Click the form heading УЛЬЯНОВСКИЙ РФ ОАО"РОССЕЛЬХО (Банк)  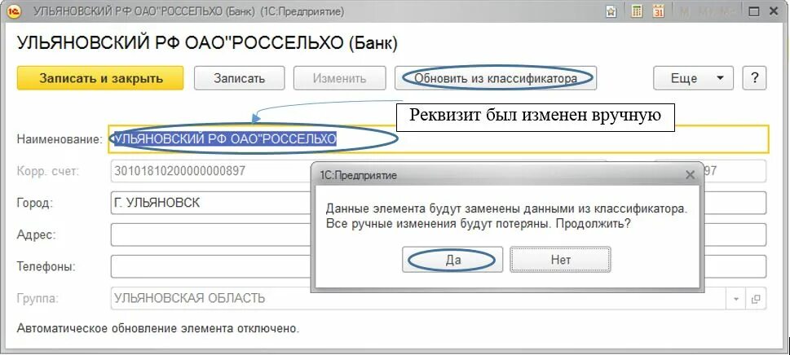(208, 43)
